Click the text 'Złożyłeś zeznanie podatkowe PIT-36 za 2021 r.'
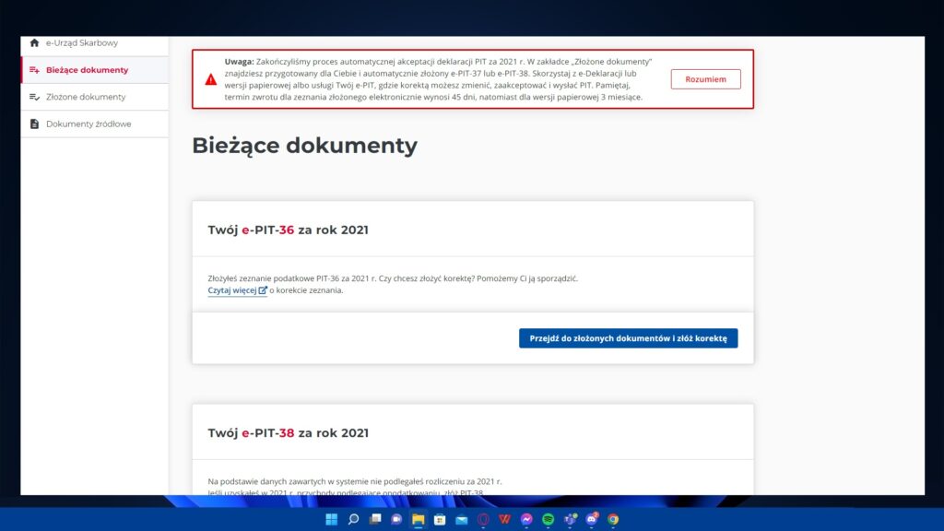The height and width of the screenshot is (531, 944). (x=292, y=278)
